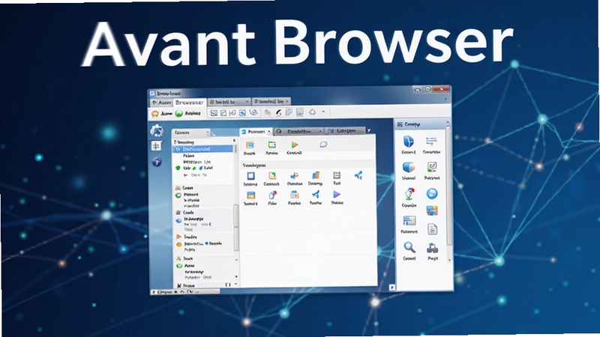Close the content tab bar with the X
The image size is (600, 337).
[369, 130]
